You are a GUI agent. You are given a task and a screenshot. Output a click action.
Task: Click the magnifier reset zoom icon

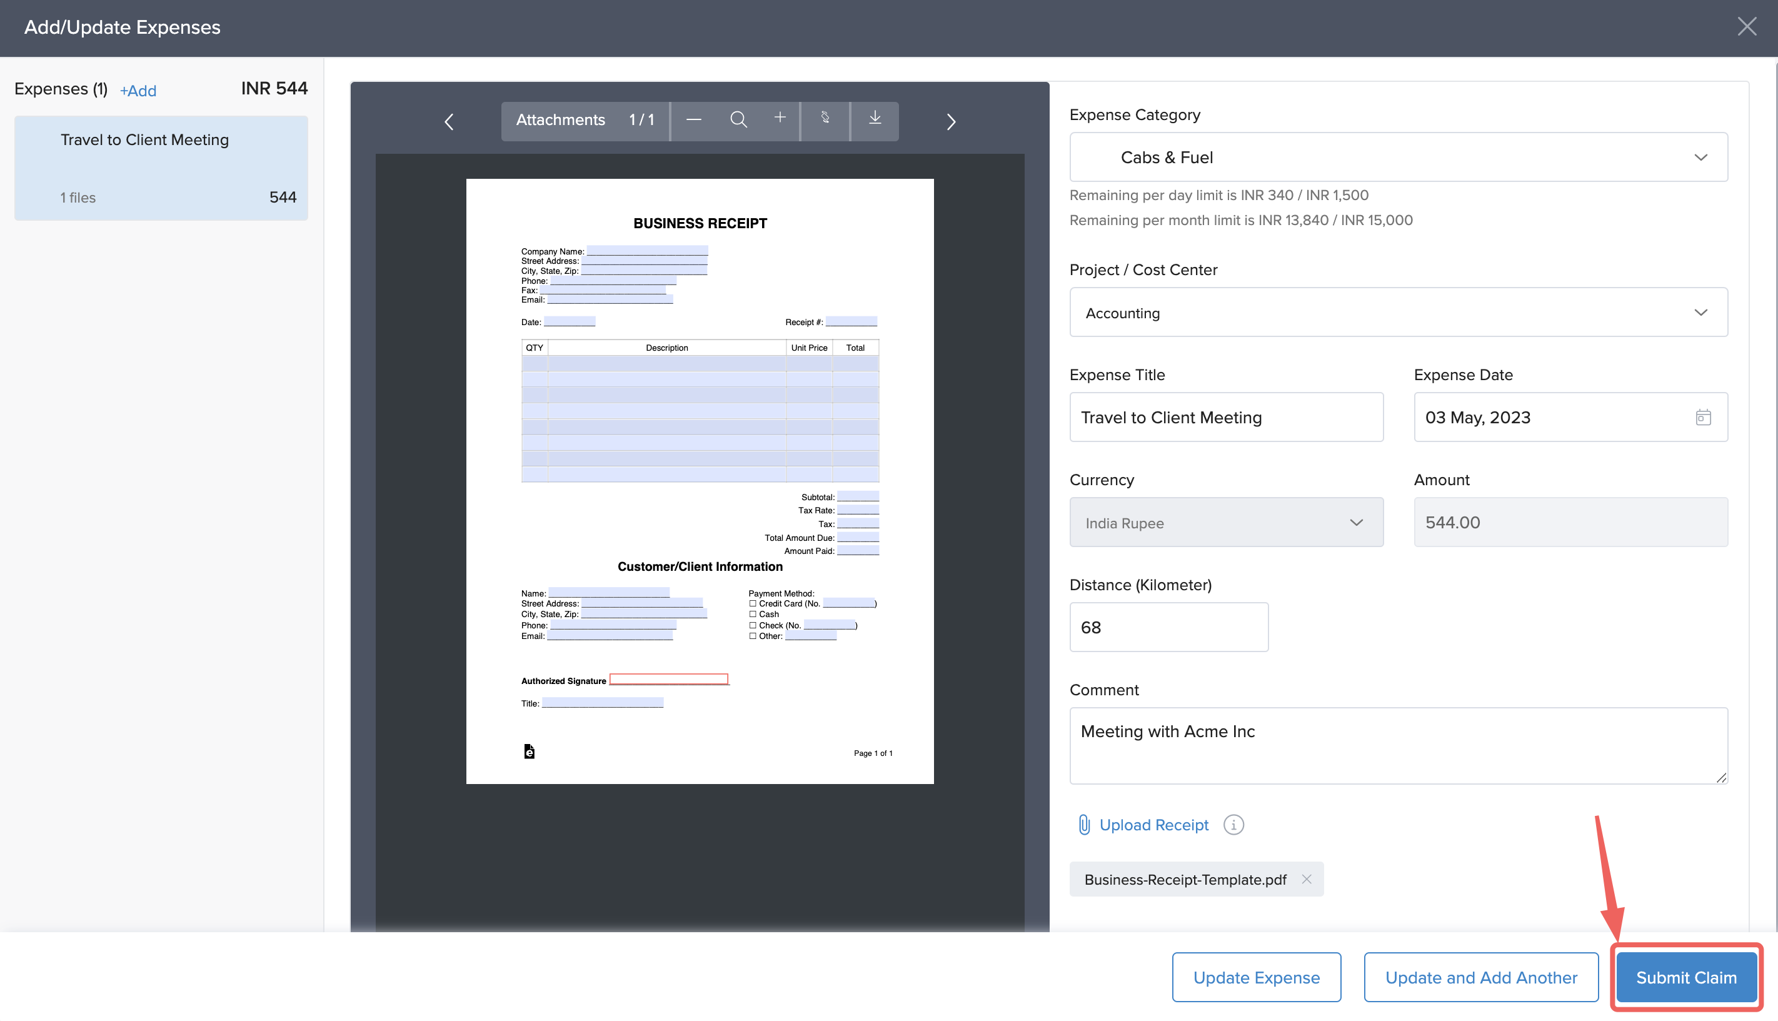point(738,120)
